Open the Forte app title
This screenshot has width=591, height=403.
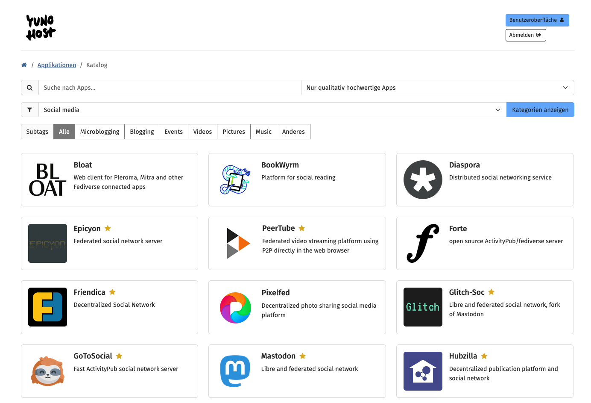[458, 229]
